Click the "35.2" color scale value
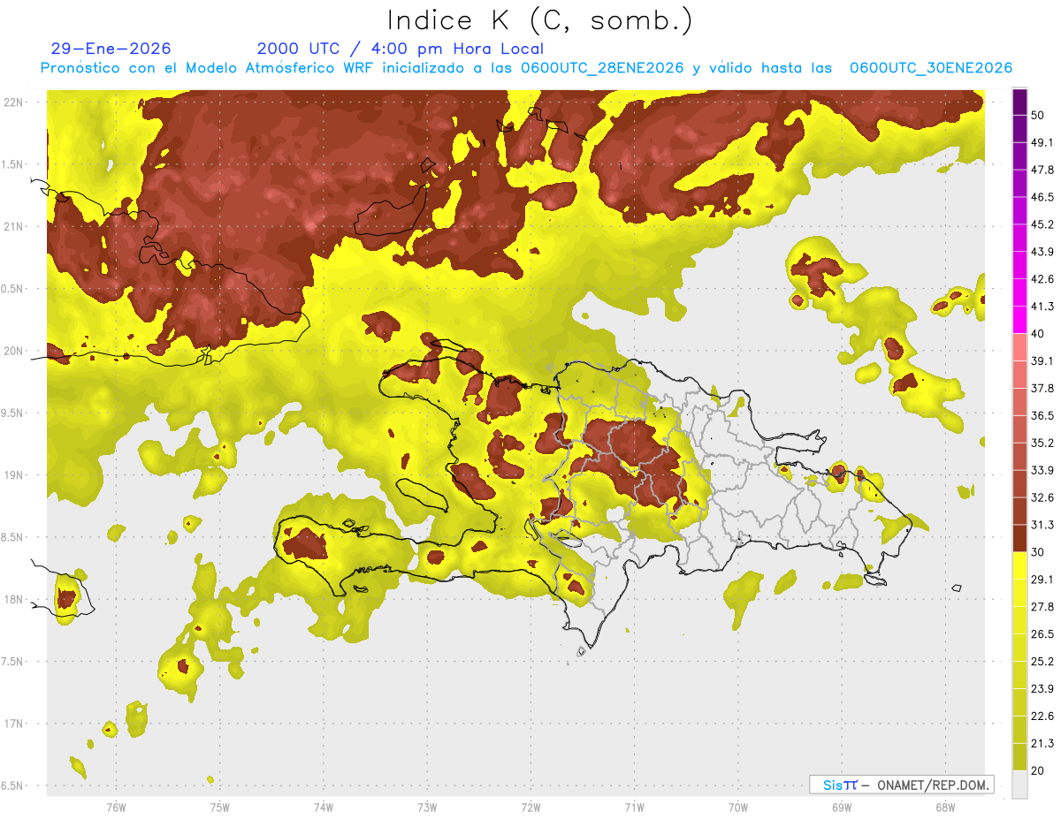The width and height of the screenshot is (1061, 819). 1042,443
